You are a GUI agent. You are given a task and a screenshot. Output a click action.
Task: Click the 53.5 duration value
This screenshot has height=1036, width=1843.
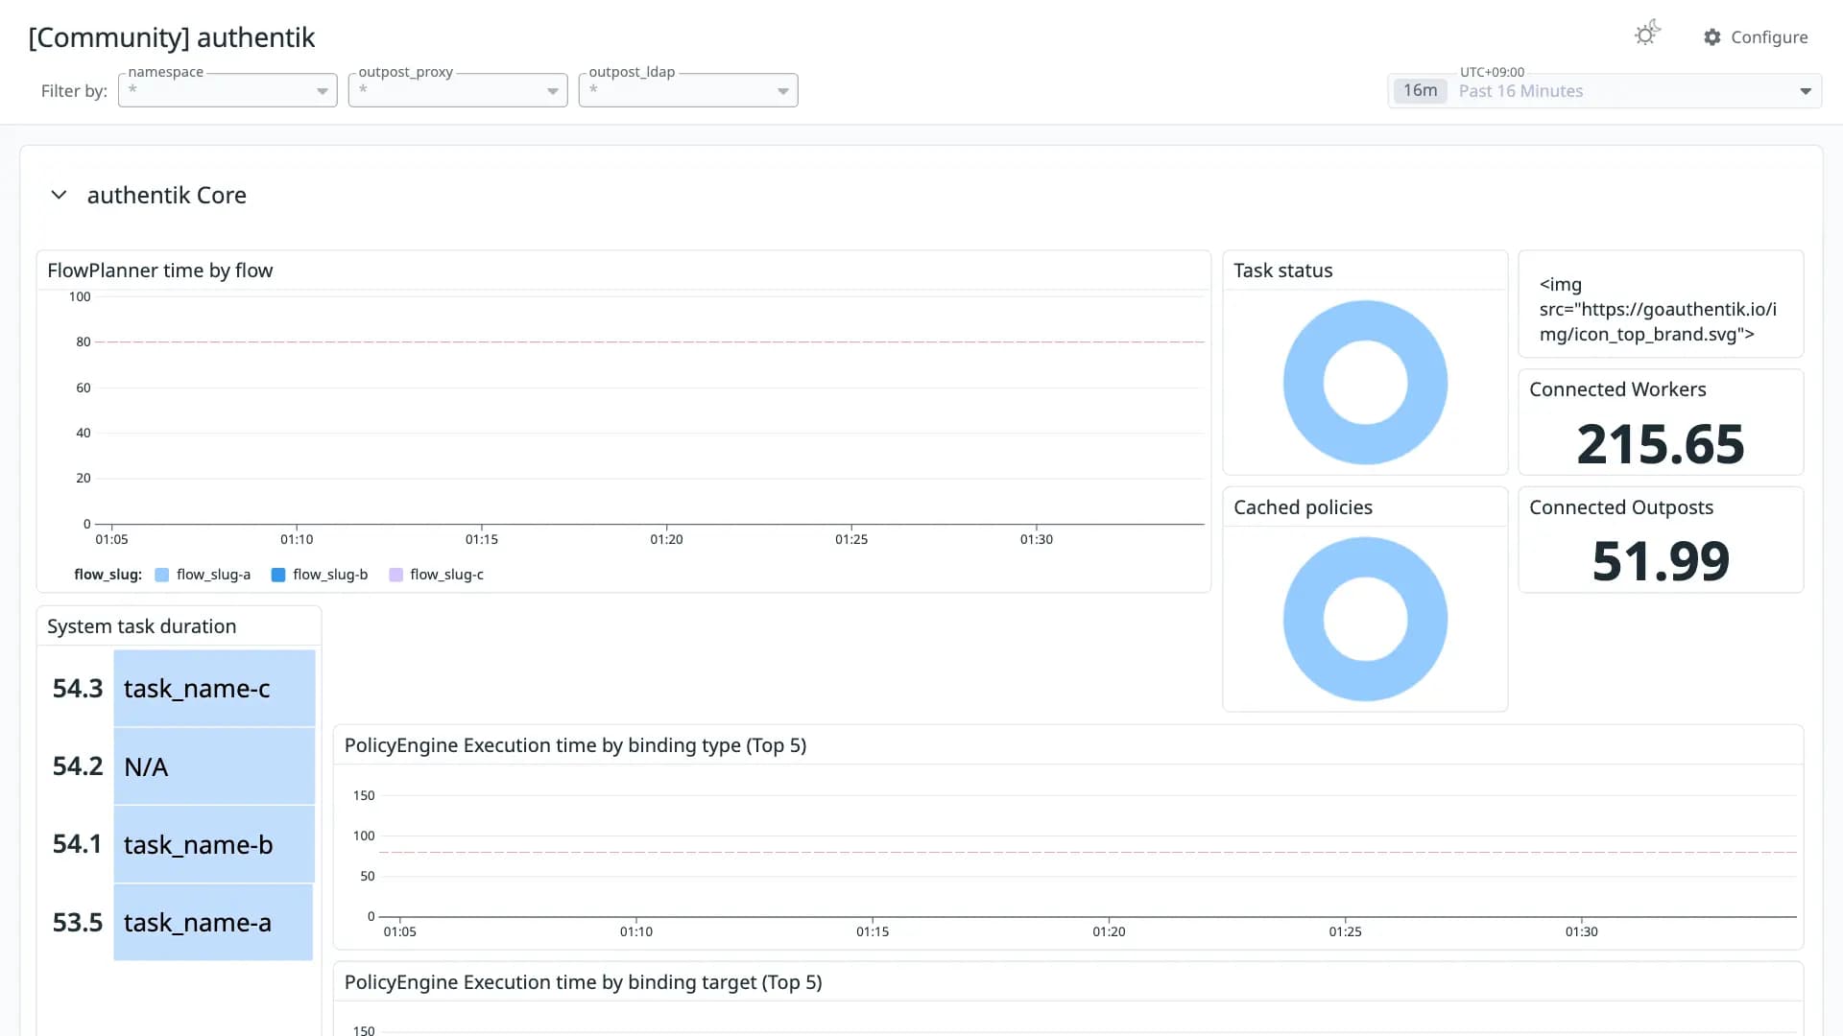point(78,922)
